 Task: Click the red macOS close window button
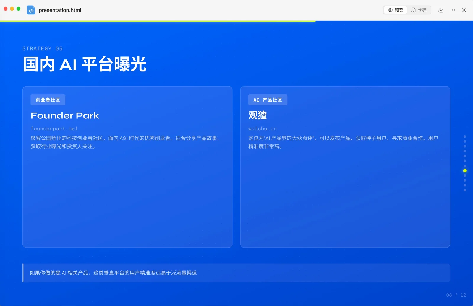(x=5, y=9)
